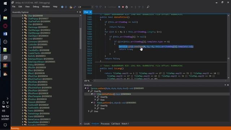Open the Help menu
Viewport: 231px width, 130px height.
(x=55, y=7)
